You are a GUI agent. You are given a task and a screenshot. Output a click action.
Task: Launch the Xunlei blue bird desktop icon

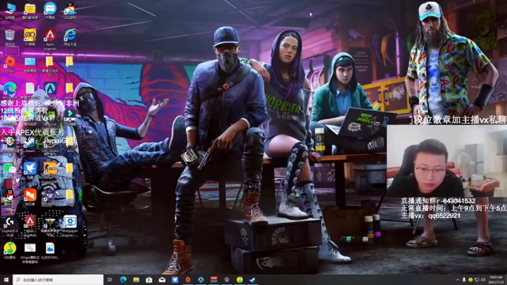click(x=30, y=170)
